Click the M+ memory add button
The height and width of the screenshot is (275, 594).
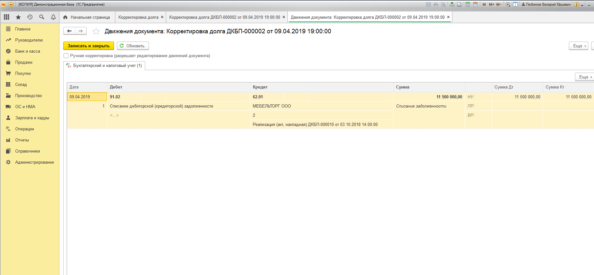(x=491, y=4)
